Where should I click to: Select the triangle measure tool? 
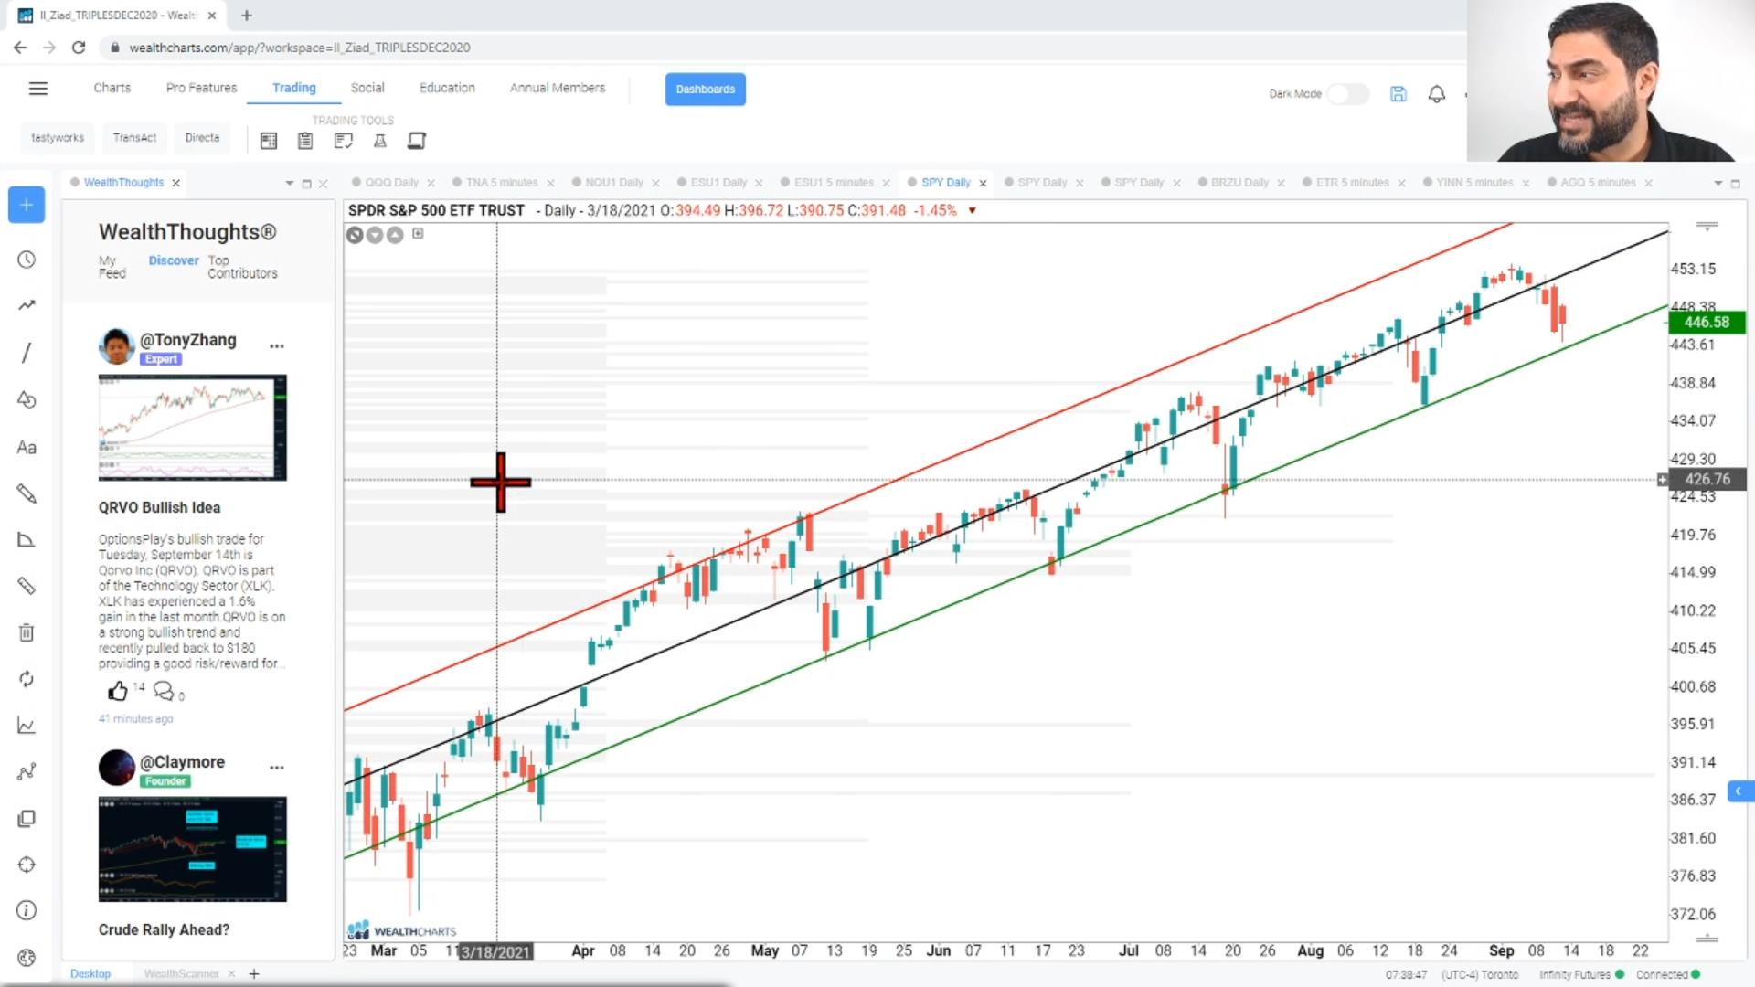(27, 540)
